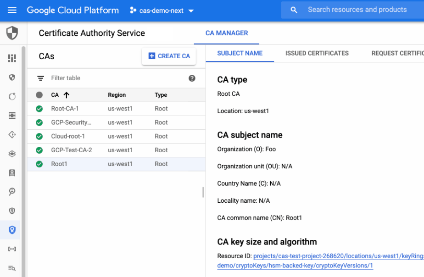Click the search magnifier icon
The height and width of the screenshot is (277, 424).
[294, 10]
